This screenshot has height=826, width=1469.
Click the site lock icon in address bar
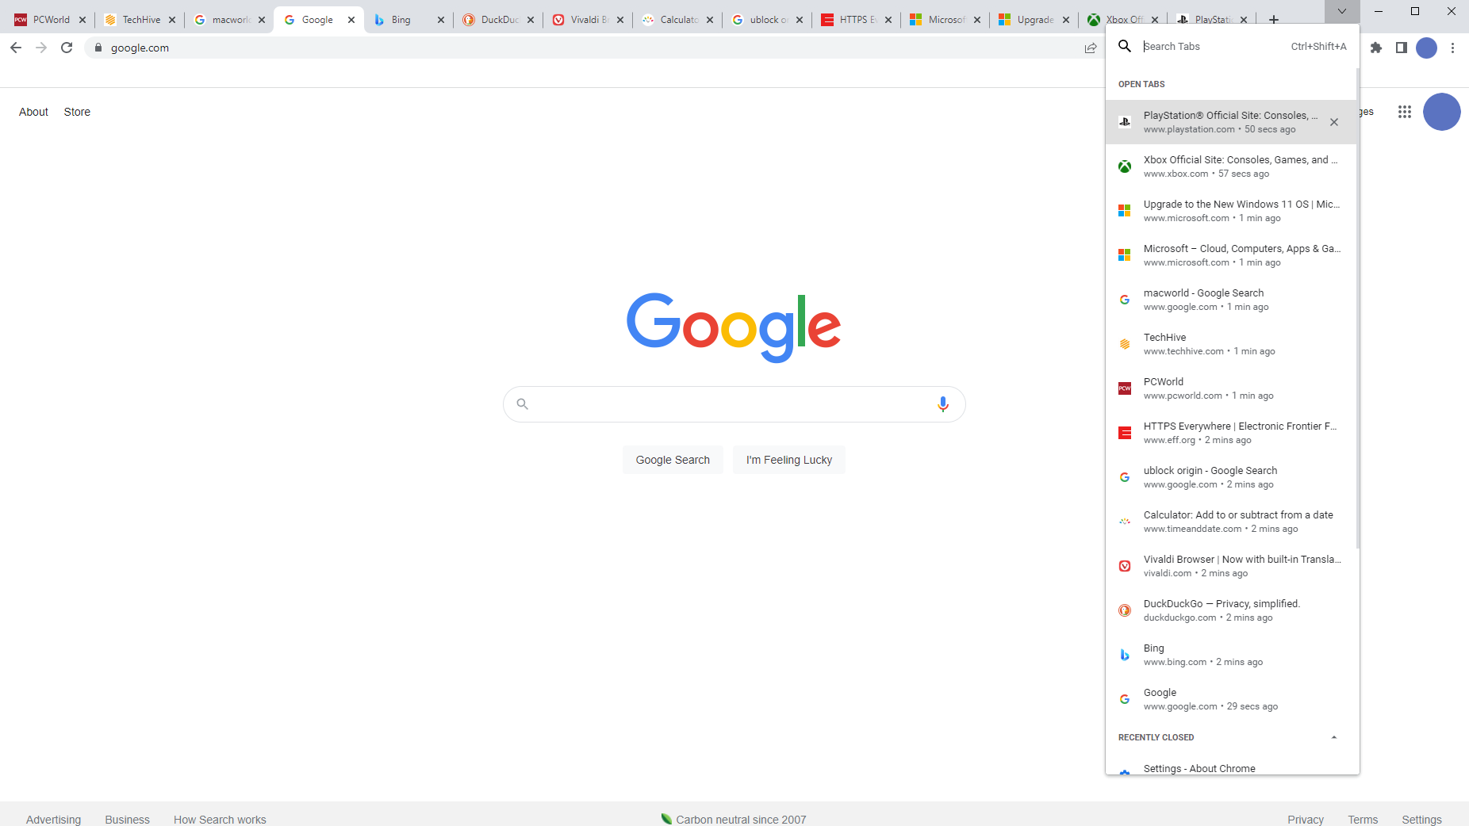coord(98,48)
